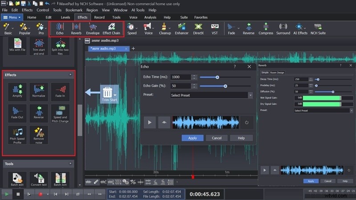Select Normalize in Effects panel

39,91
